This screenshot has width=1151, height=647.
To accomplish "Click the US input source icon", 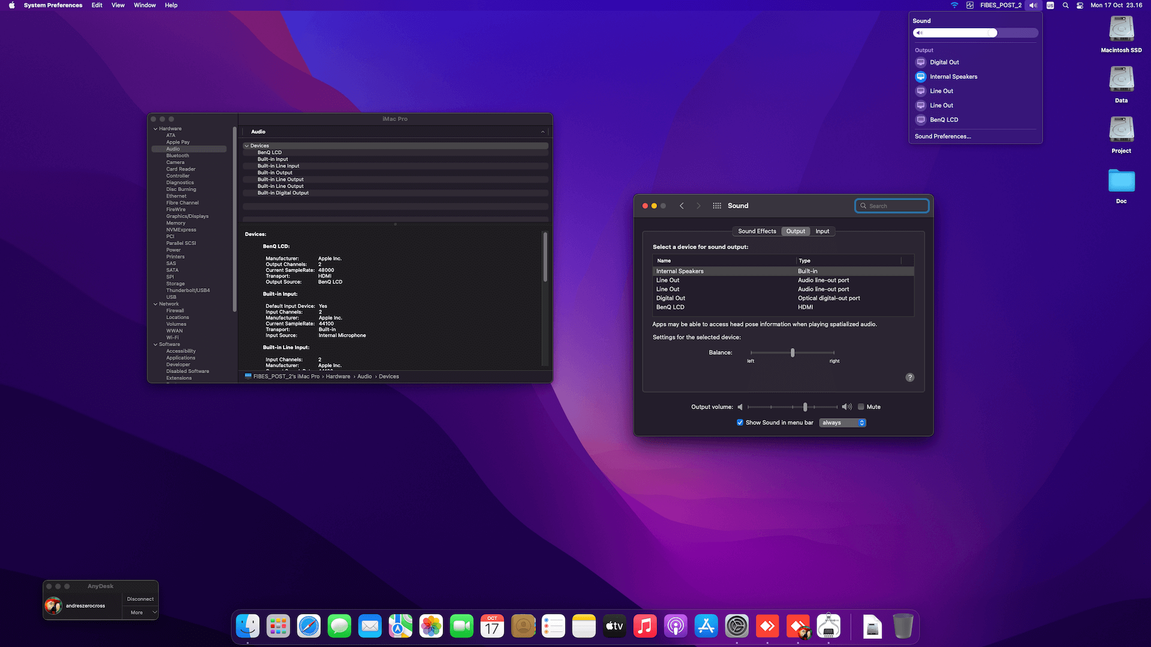I will tap(1050, 5).
